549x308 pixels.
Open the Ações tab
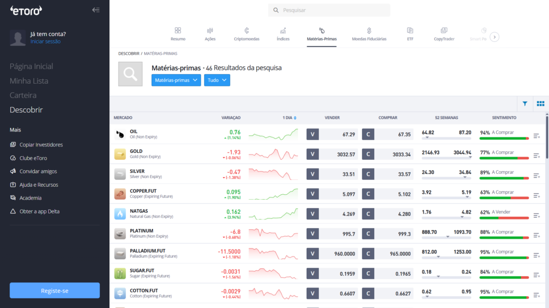click(210, 34)
